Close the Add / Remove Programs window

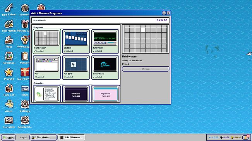(x=168, y=13)
